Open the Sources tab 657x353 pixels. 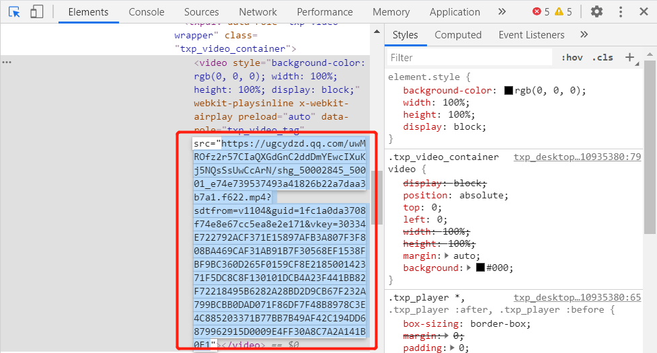202,12
